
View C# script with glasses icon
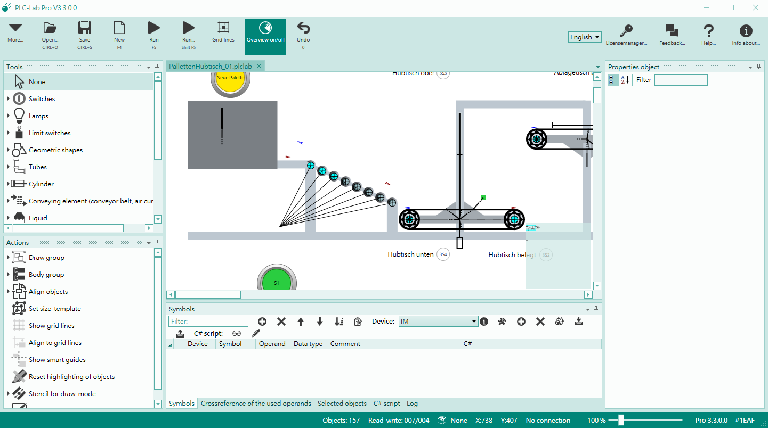pyautogui.click(x=237, y=334)
